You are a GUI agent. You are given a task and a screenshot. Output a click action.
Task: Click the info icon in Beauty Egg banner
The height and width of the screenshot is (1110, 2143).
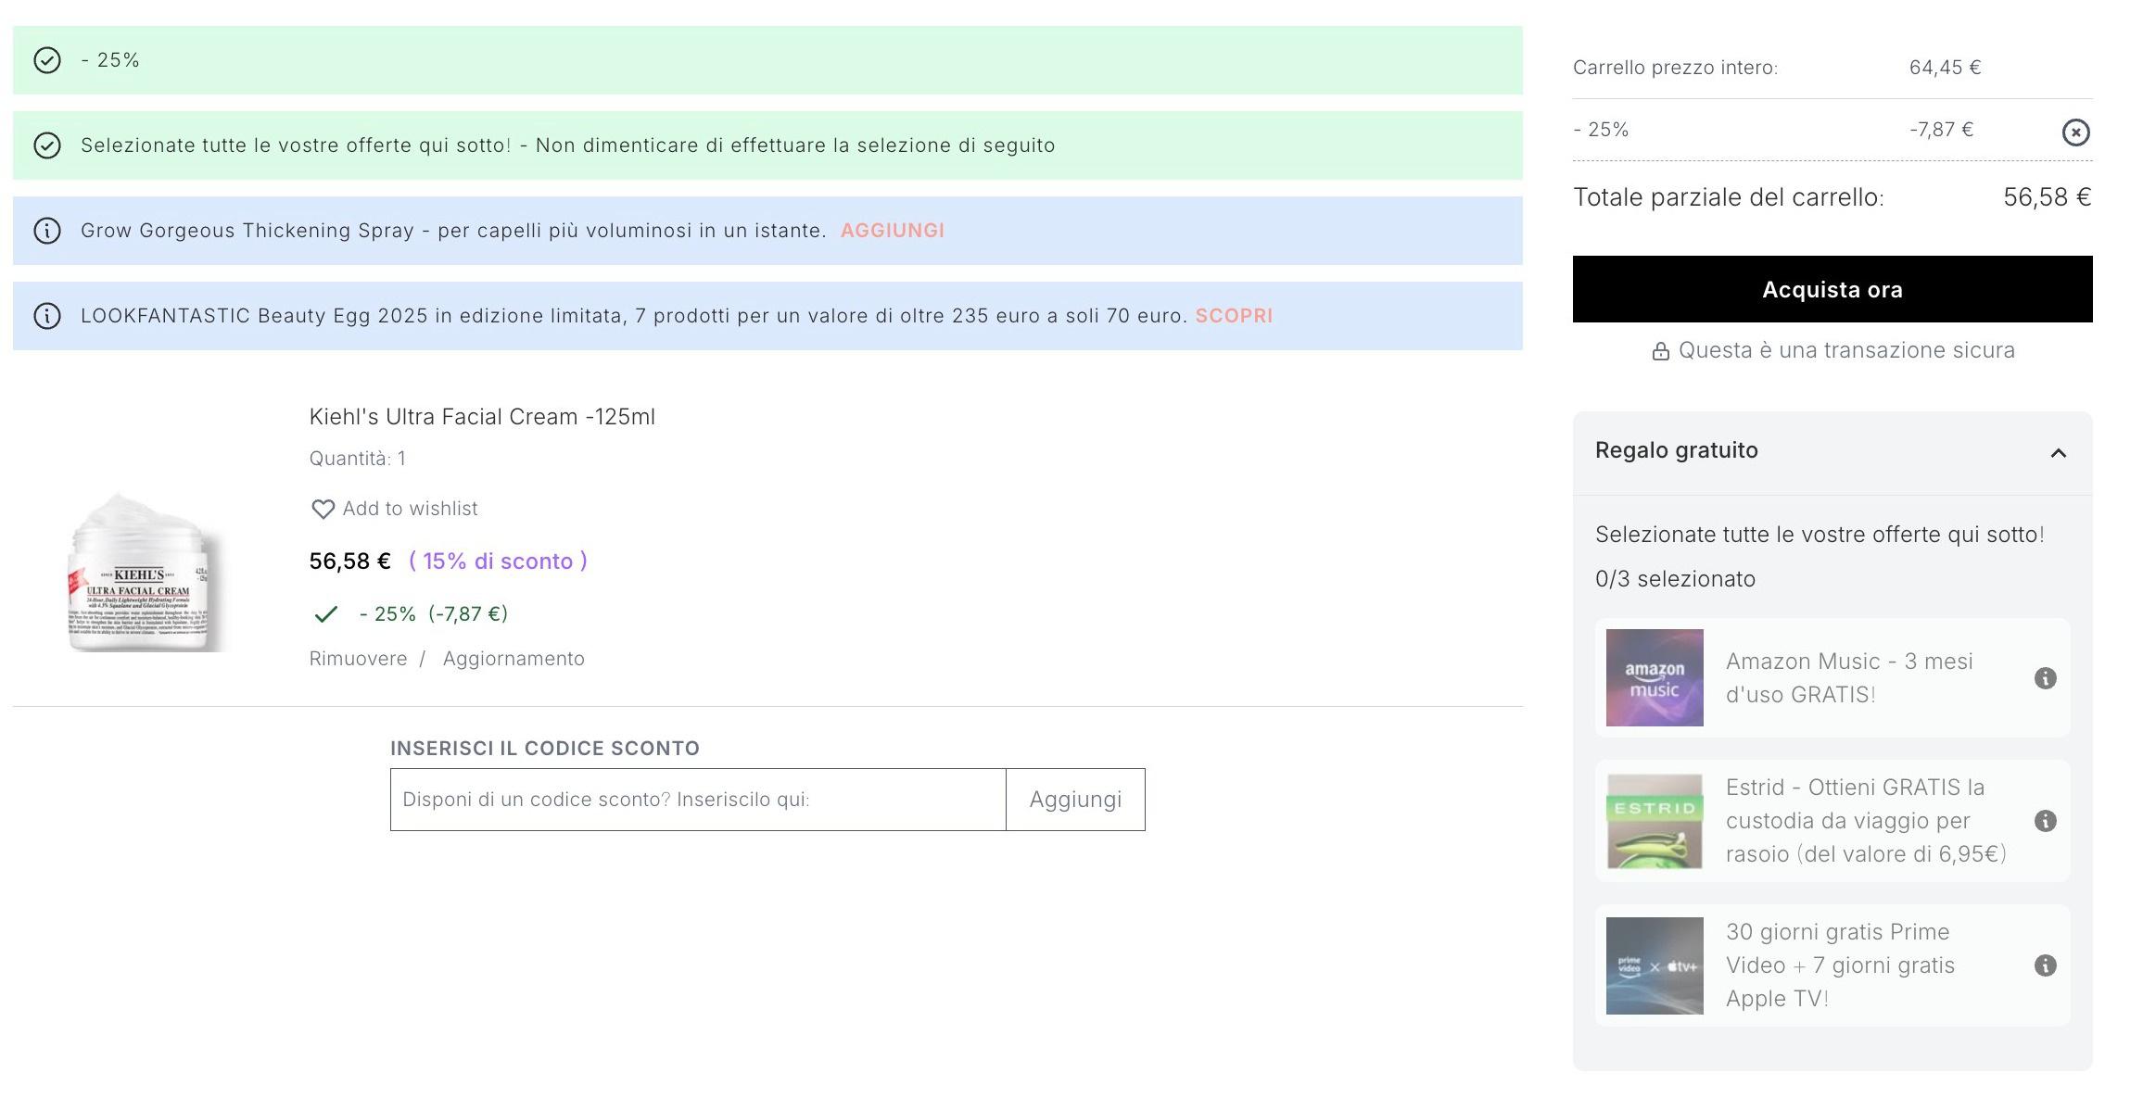click(47, 316)
